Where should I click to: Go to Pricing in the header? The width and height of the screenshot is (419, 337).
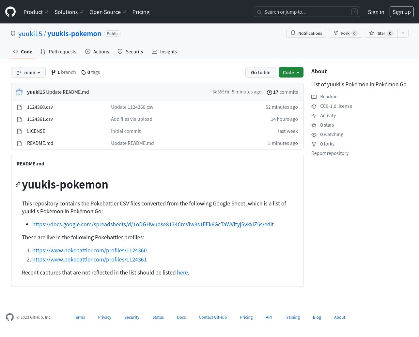point(141,12)
